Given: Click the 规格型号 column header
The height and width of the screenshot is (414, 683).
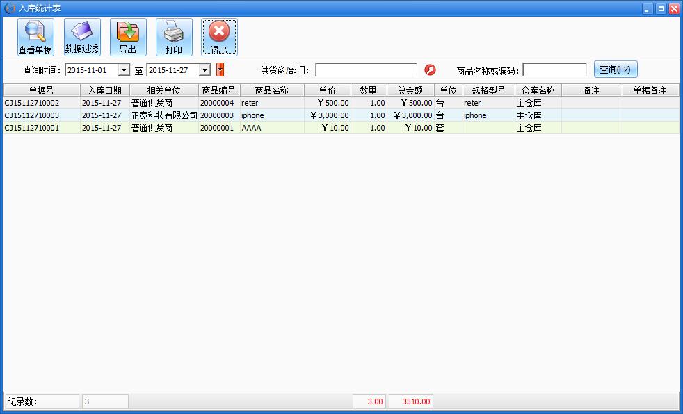Looking at the screenshot, I should 489,90.
